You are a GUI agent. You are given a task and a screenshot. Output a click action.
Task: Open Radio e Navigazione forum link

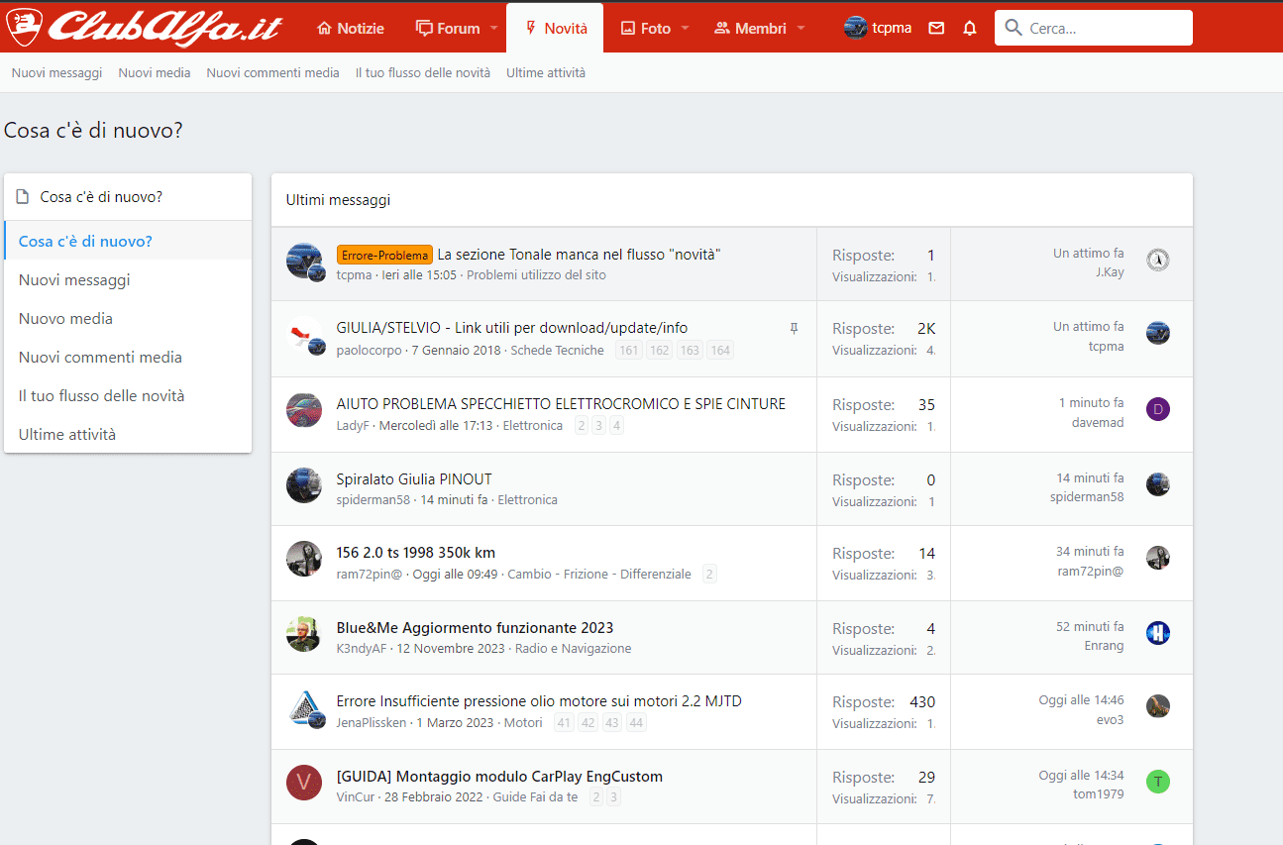click(x=573, y=649)
